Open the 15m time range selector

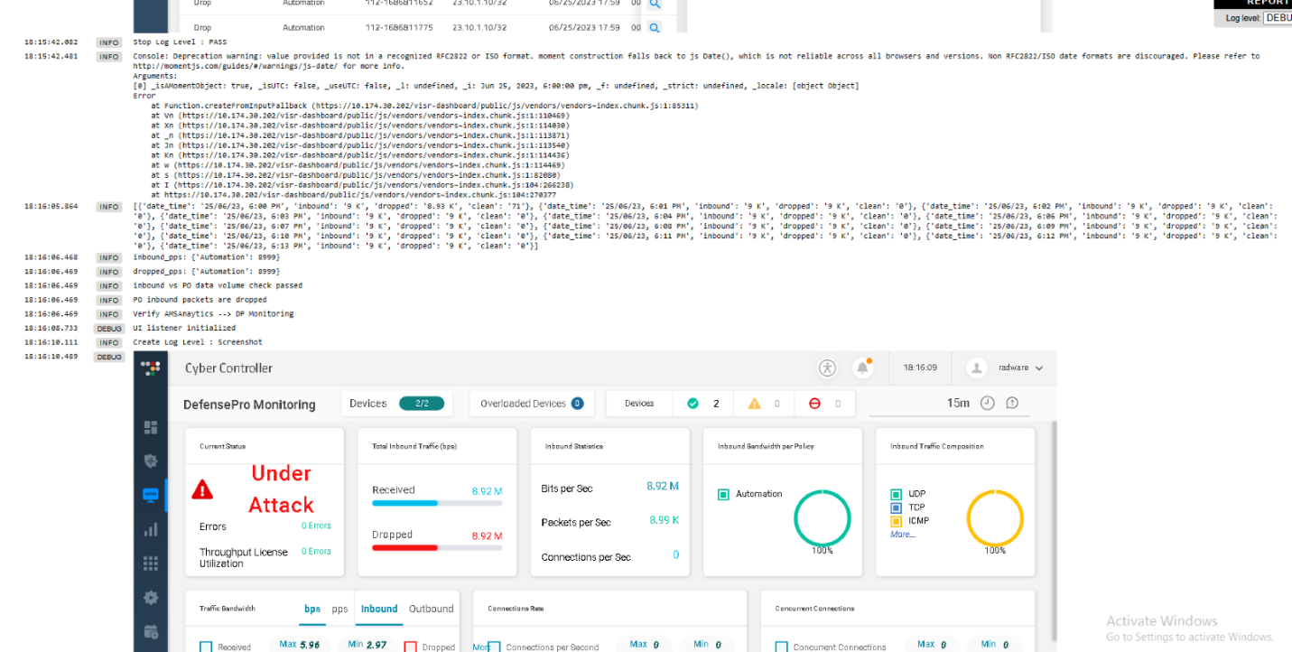(958, 404)
